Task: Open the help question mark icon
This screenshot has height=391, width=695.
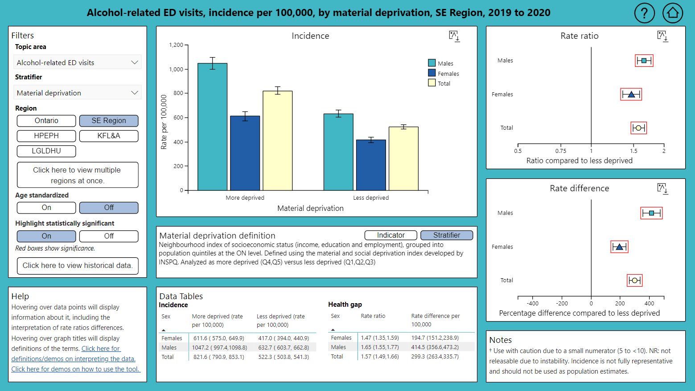Action: (x=644, y=13)
